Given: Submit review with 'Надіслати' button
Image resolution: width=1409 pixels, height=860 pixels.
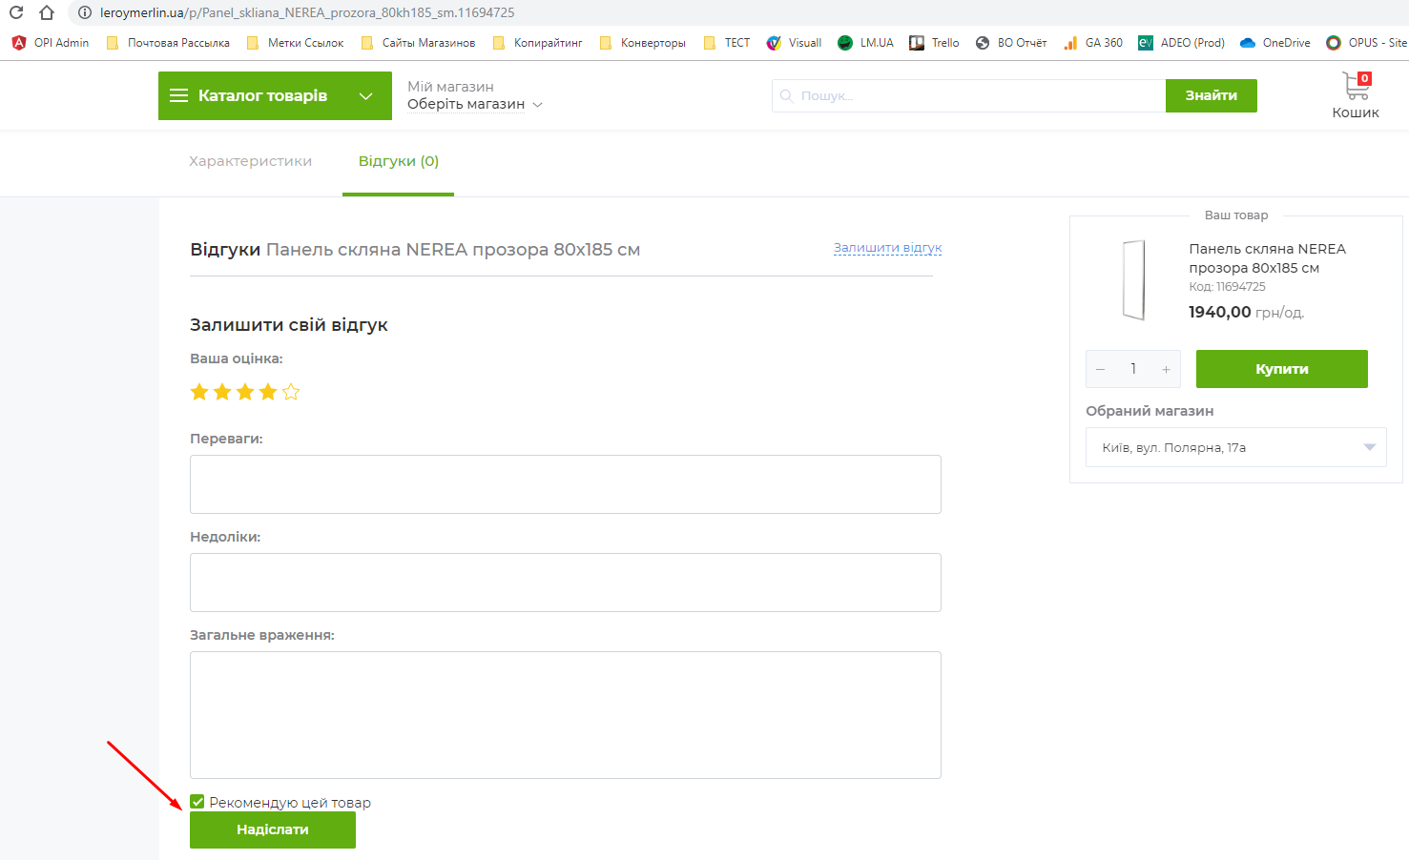Looking at the screenshot, I should (x=272, y=829).
